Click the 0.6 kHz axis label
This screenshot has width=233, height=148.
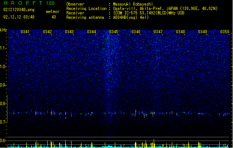click(3, 141)
